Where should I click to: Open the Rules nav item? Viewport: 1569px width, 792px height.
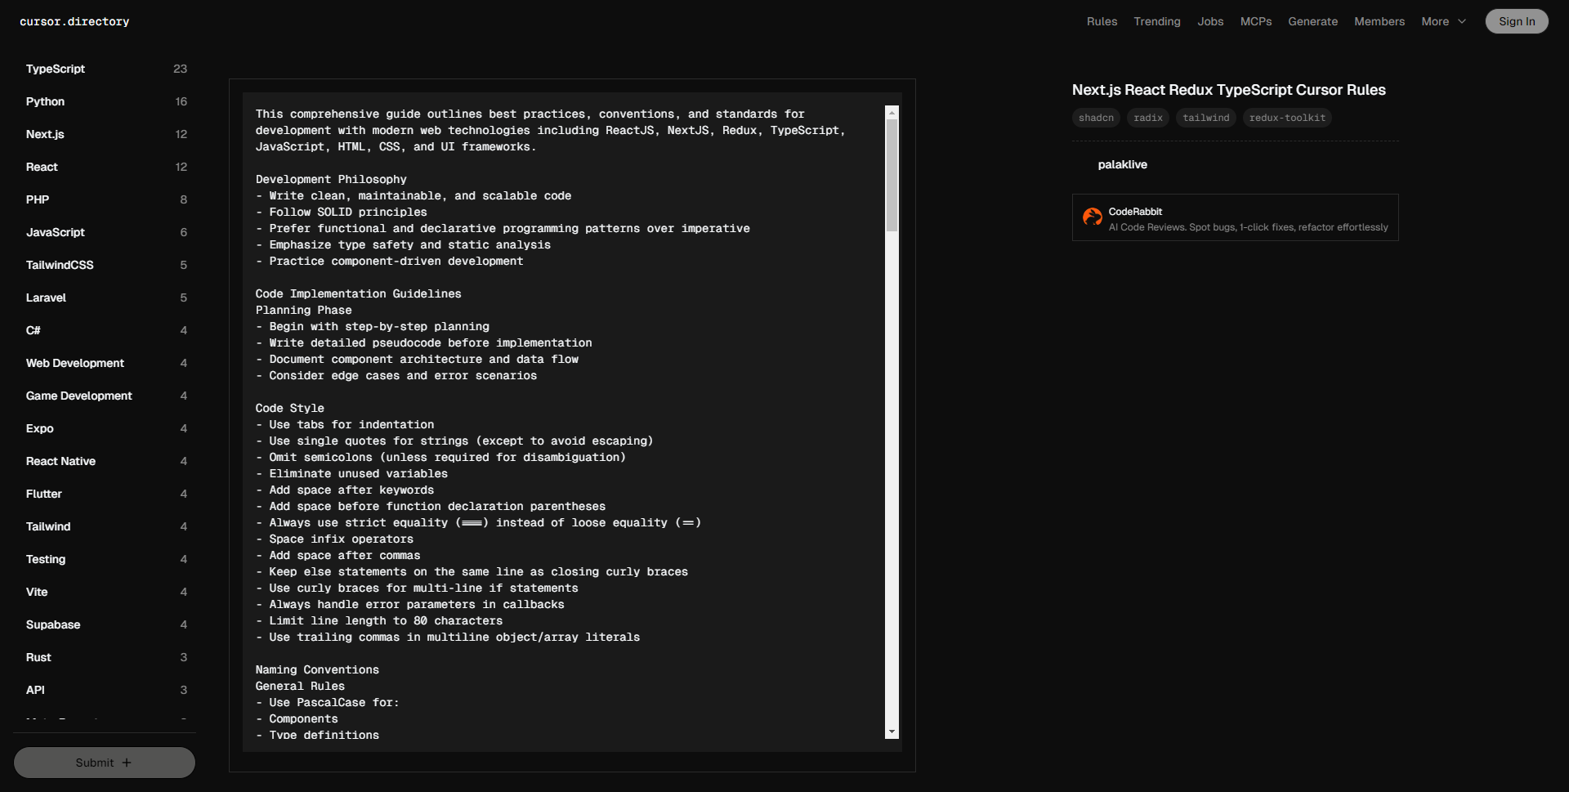tap(1102, 22)
